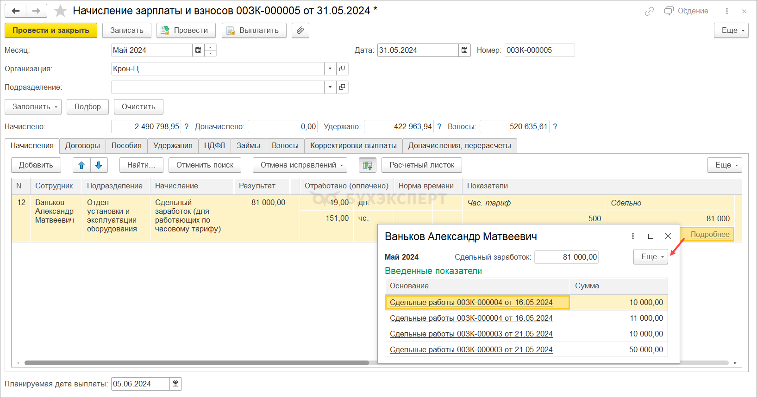
Task: Open first Сдельные работы 003К-000004 link
Action: 471,302
